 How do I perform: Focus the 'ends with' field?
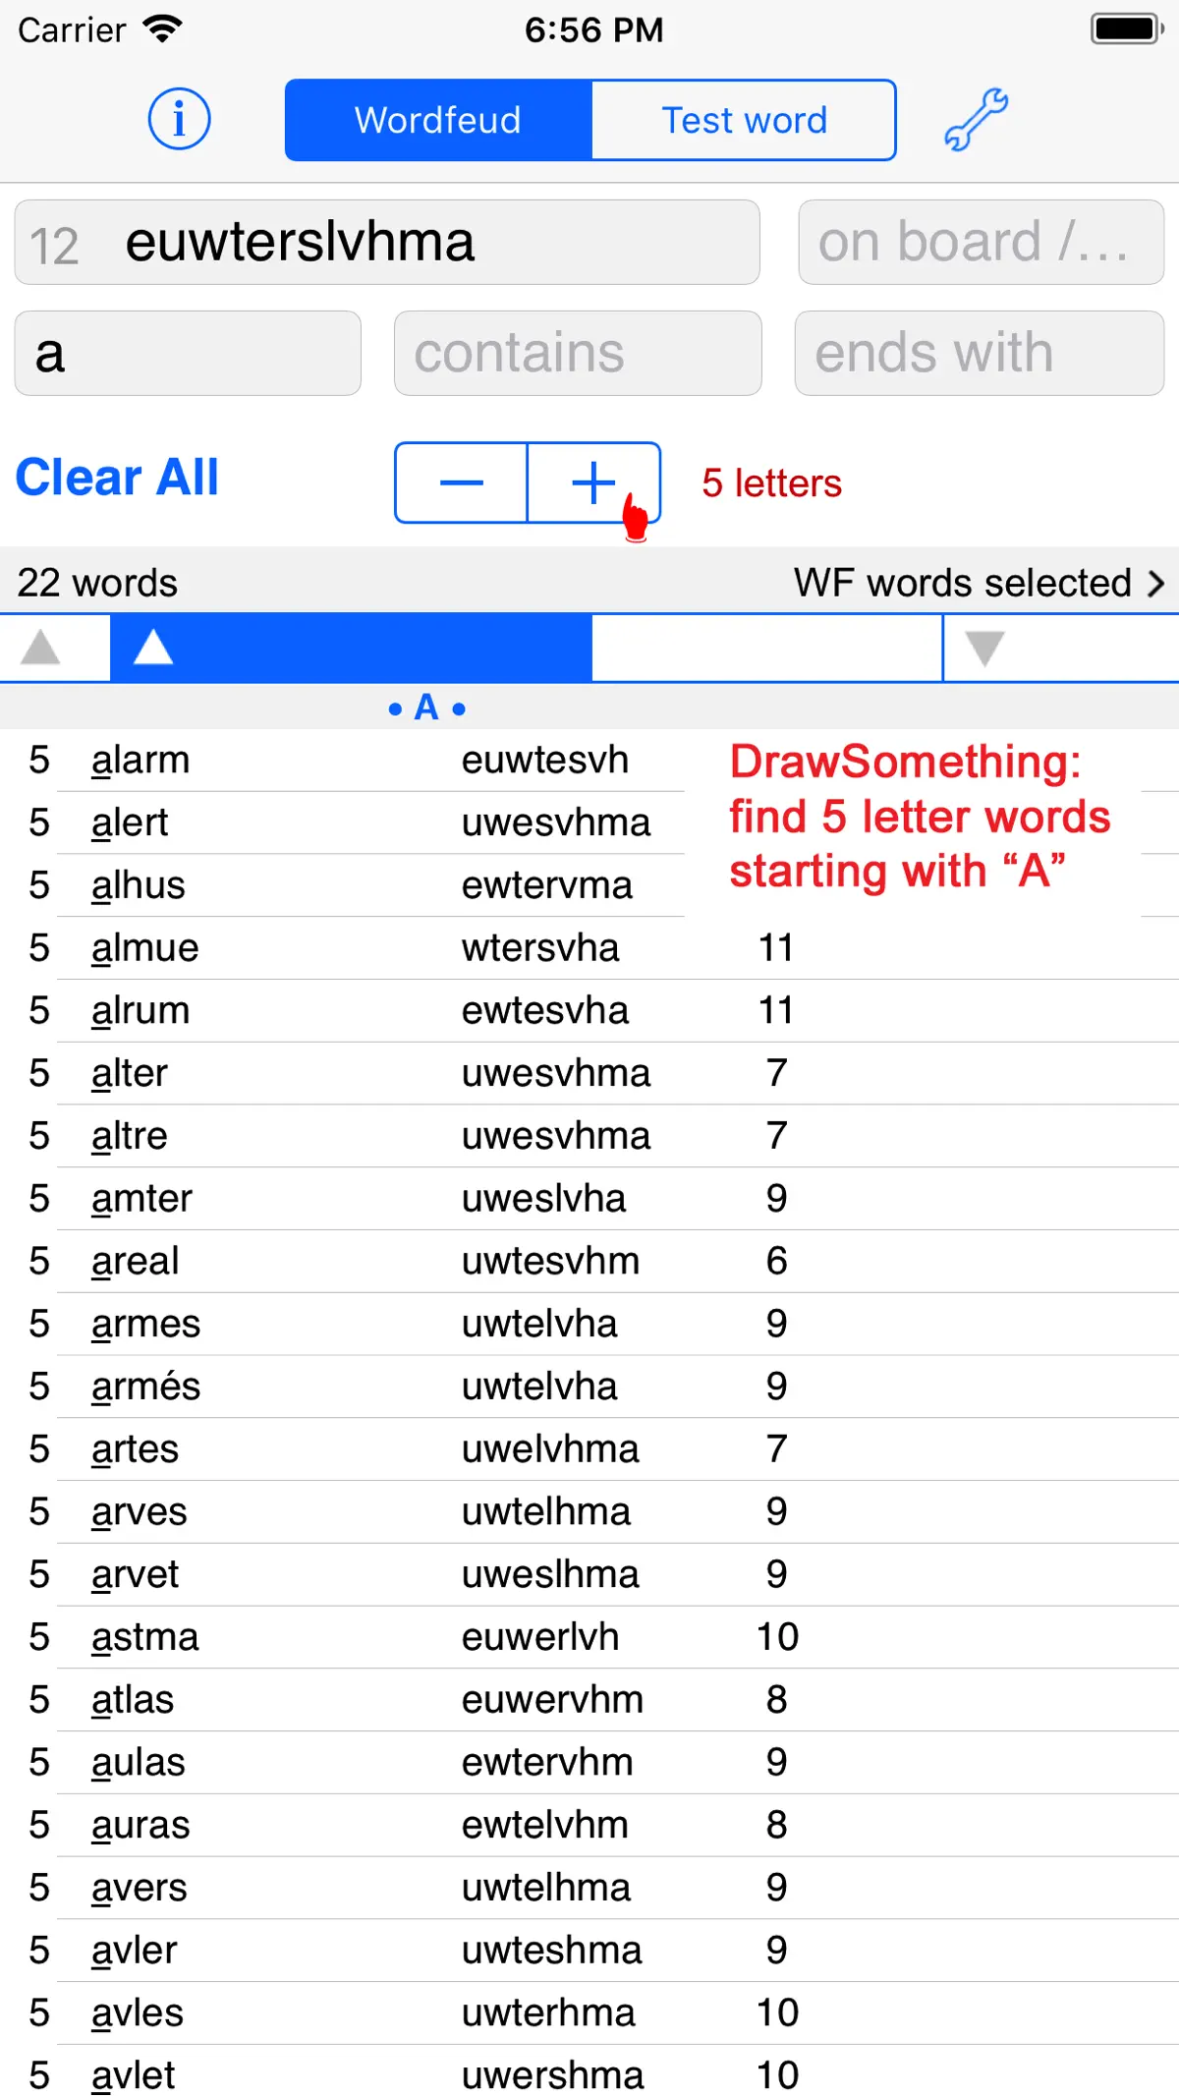[x=980, y=354]
